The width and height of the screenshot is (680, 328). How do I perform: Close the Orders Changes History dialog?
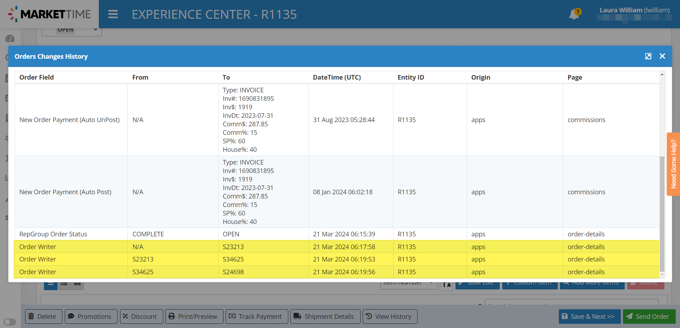pyautogui.click(x=662, y=56)
